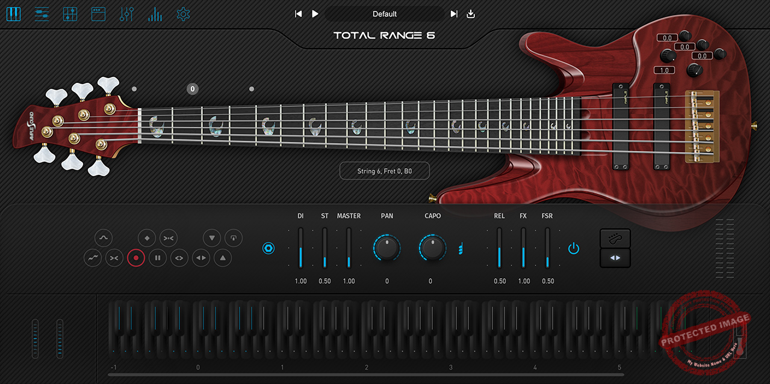The width and height of the screenshot is (770, 384).
Task: Open the grid pattern panel icon
Action: click(x=70, y=14)
